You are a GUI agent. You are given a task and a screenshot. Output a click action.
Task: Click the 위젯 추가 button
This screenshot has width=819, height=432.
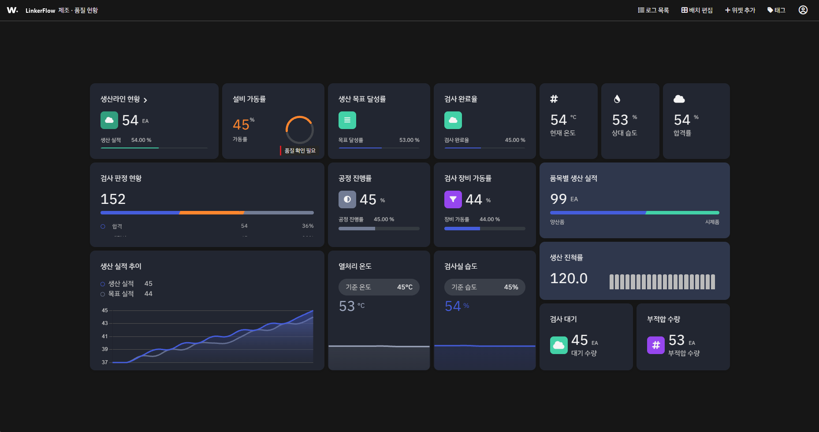[x=740, y=10]
